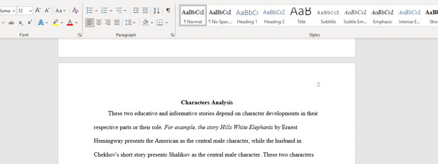Expand highlight color dropdown arrow
This screenshot has width=438, height=164.
[x=62, y=23]
